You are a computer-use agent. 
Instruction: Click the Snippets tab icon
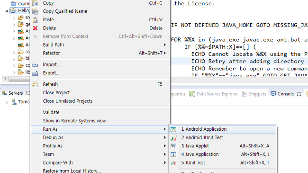click(x=245, y=94)
